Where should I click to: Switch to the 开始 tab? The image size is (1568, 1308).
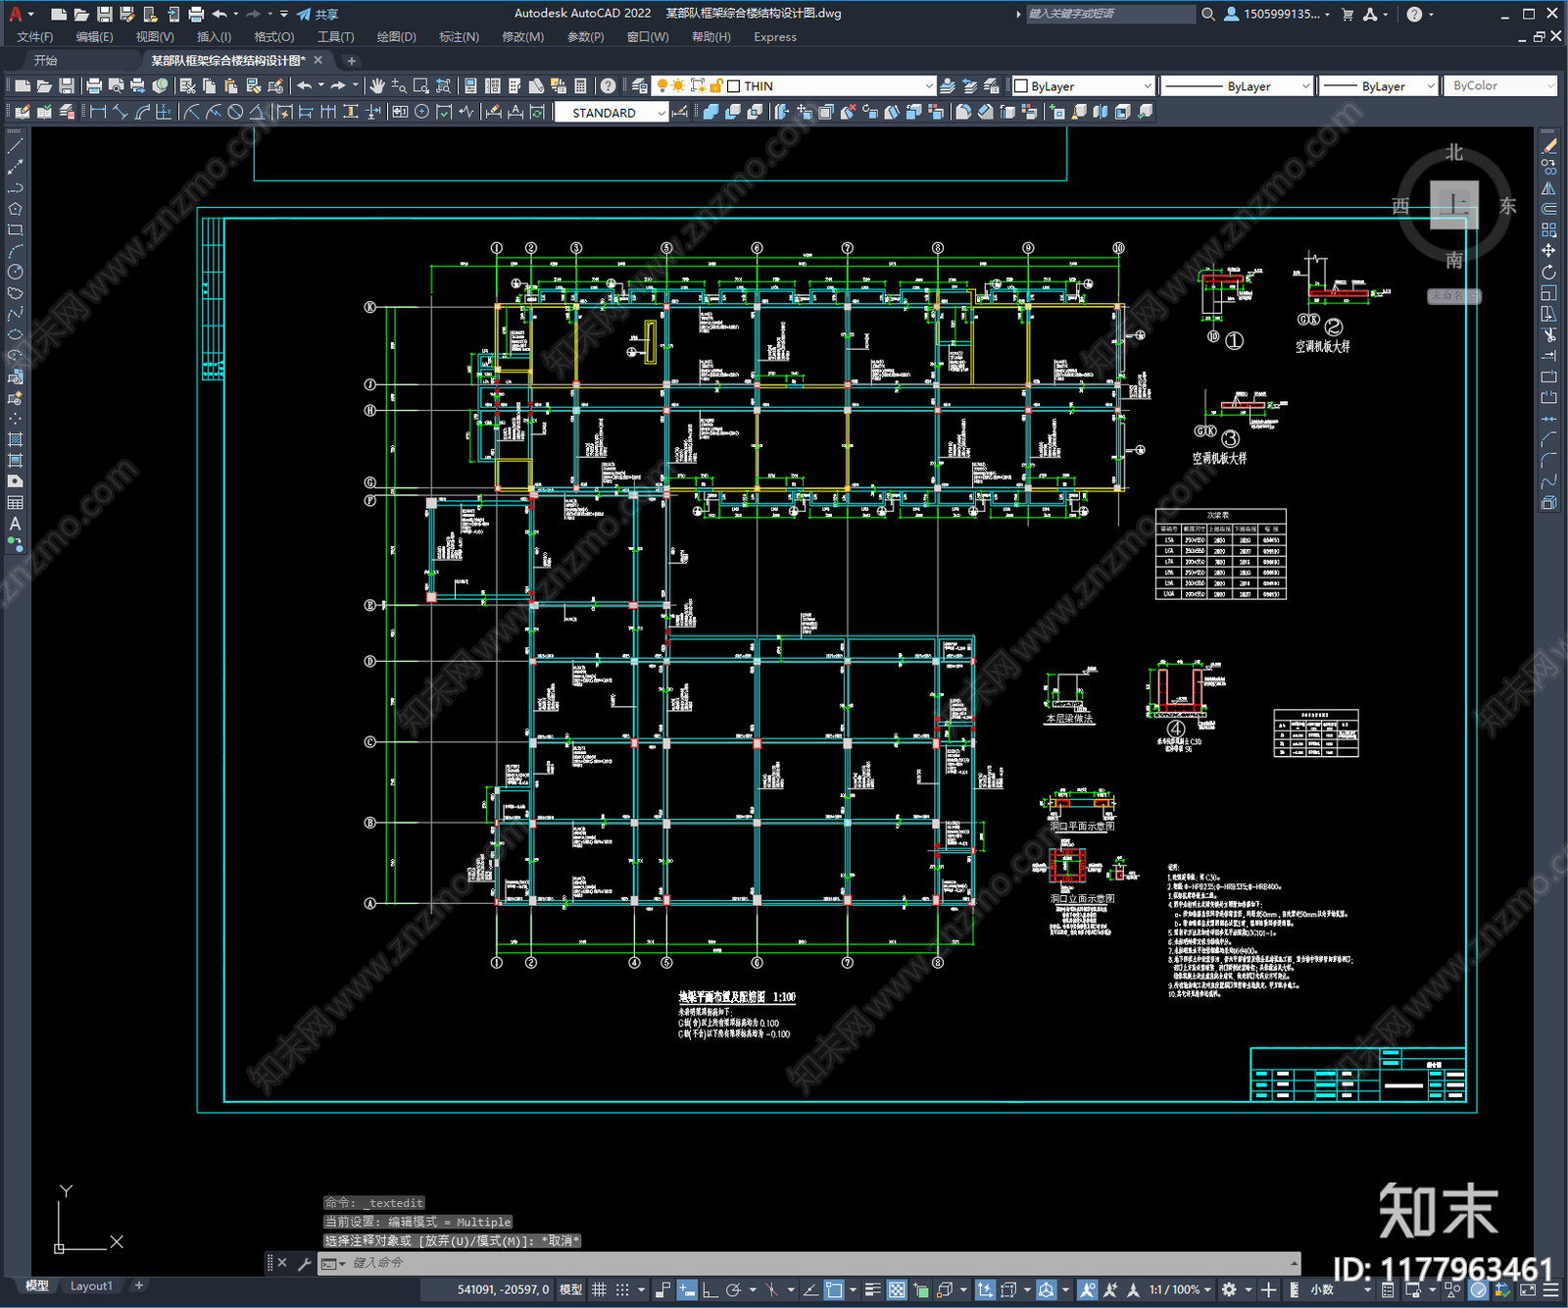[x=46, y=61]
